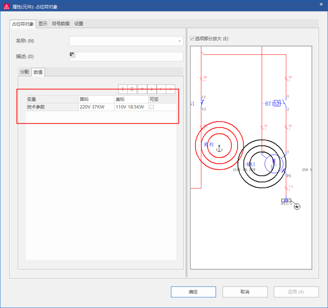Toggle the 可变 checkbox for 技术参数
328x308 pixels.
pos(152,107)
